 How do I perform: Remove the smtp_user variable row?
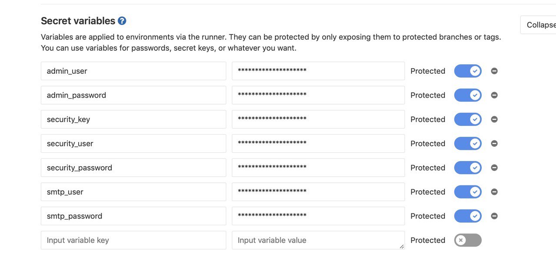494,192
